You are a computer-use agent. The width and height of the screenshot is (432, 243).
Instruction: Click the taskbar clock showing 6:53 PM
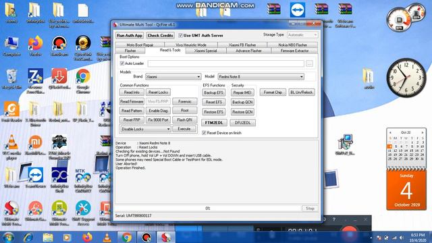point(418,238)
